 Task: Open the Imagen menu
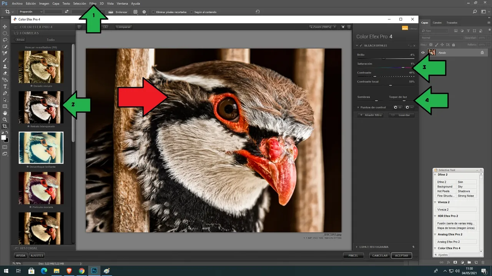[44, 3]
